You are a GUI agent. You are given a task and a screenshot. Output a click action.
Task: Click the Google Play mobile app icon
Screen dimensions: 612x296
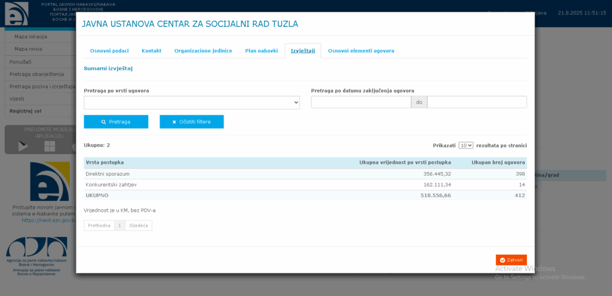point(23,147)
